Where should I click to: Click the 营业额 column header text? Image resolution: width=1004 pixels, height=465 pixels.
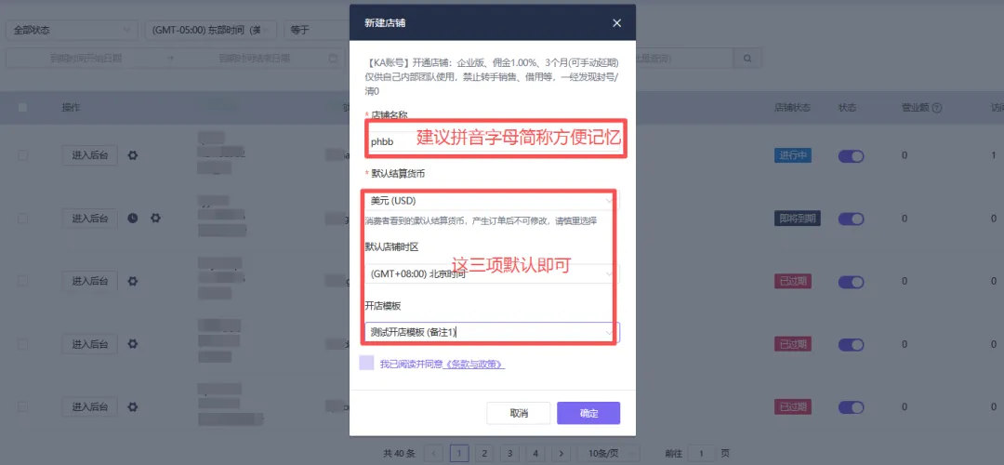(x=915, y=108)
